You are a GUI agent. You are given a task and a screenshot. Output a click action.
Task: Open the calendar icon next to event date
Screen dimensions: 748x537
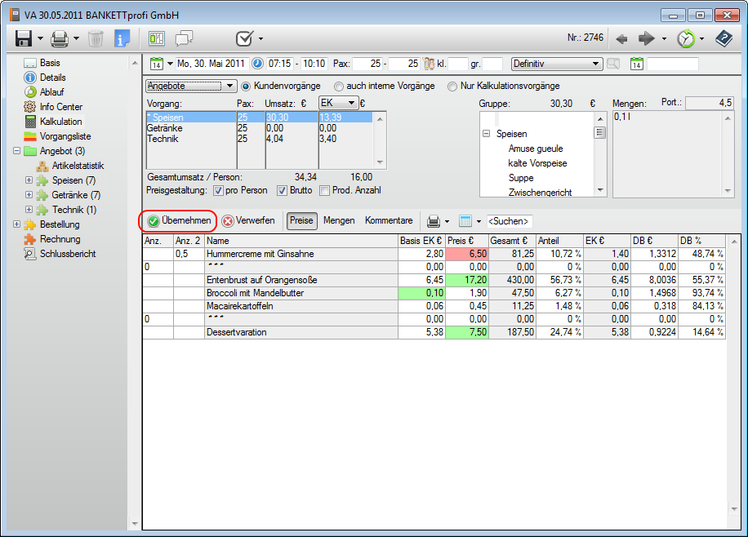click(157, 64)
